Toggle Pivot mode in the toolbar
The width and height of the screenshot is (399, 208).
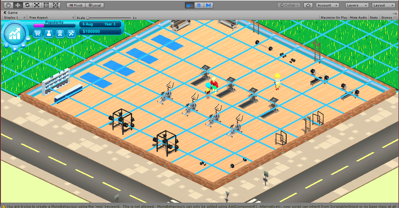(75, 5)
